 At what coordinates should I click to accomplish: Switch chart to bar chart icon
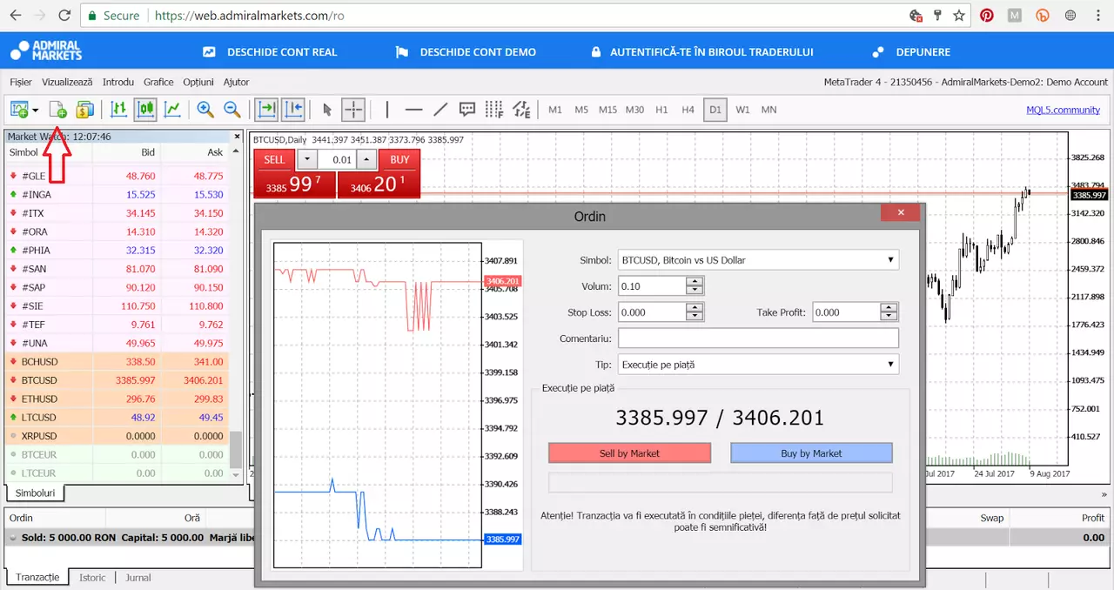pyautogui.click(x=119, y=110)
